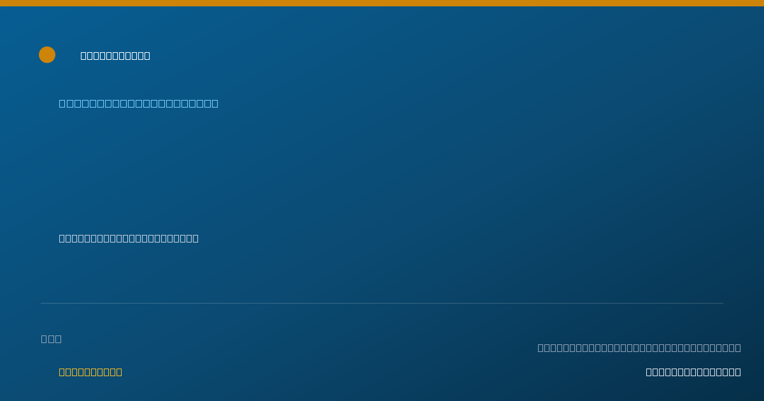This screenshot has width=764, height=401.
Task: Click the orange accent bar along the top
Action: pyautogui.click(x=382, y=3)
